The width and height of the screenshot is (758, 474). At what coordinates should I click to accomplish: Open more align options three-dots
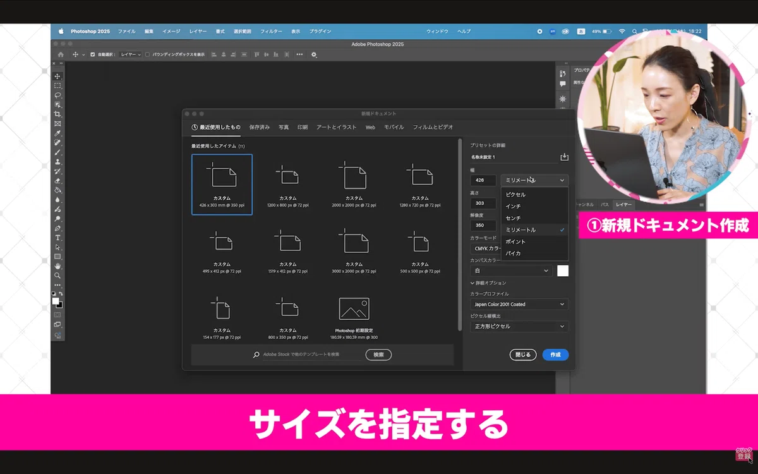pyautogui.click(x=299, y=54)
